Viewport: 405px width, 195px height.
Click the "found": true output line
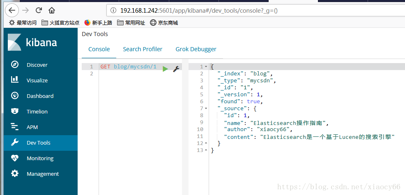point(240,102)
